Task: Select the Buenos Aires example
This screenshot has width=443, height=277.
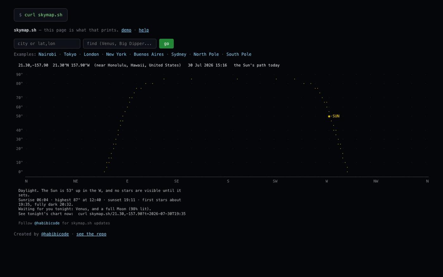Action: point(149,54)
